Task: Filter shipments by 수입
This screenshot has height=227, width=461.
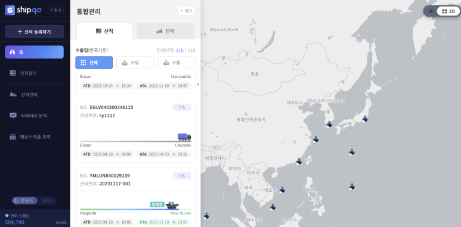Action: click(135, 63)
